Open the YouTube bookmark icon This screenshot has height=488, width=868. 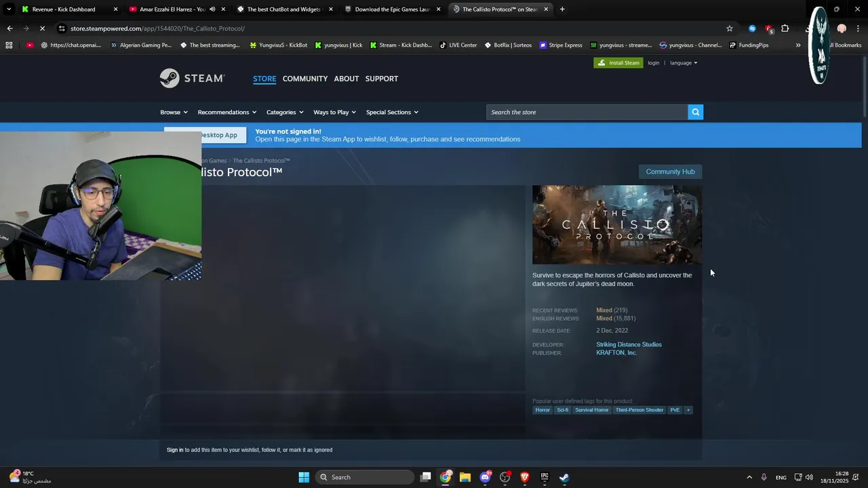[30, 45]
